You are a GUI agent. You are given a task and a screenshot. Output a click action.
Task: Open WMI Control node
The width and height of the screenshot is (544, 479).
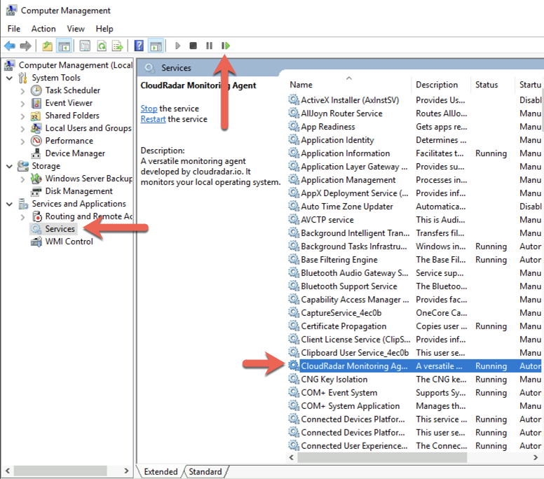tap(69, 242)
